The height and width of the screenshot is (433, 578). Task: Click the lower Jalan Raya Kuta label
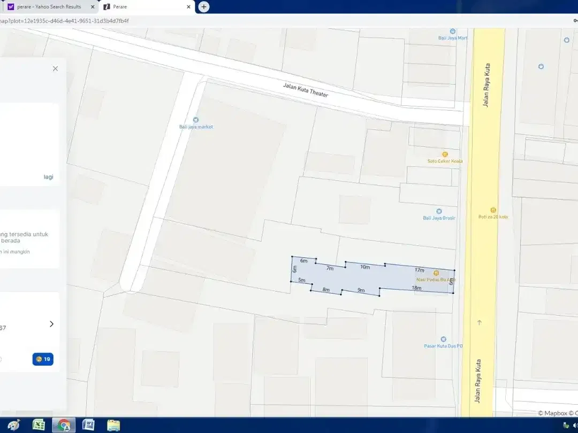[x=477, y=381]
